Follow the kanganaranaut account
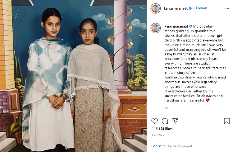The image size is (233, 152). (201, 8)
